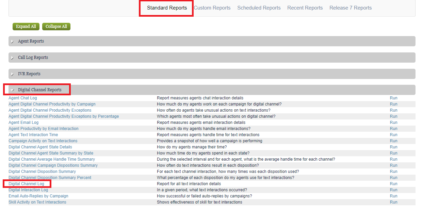This screenshot has width=423, height=209.
Task: Run Digital Channel Campaign Dispositions Summary
Action: [x=393, y=165]
